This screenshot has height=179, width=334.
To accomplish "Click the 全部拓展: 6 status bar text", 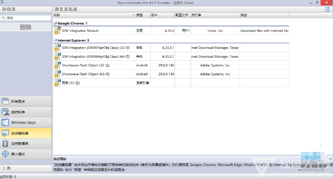I will 8,177.
